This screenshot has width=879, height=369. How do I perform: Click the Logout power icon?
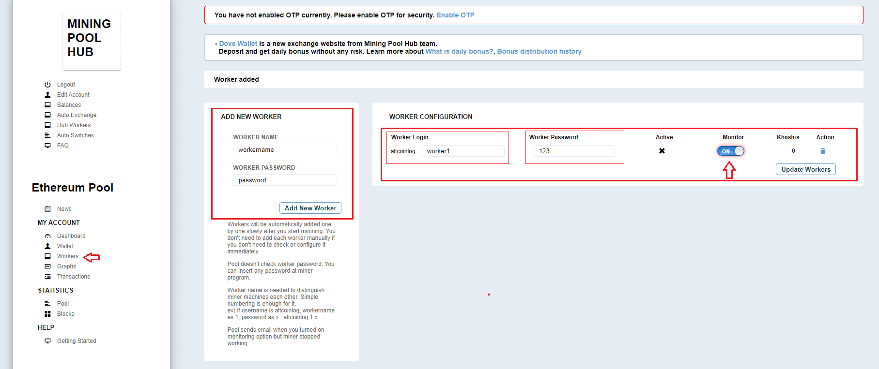tap(47, 85)
